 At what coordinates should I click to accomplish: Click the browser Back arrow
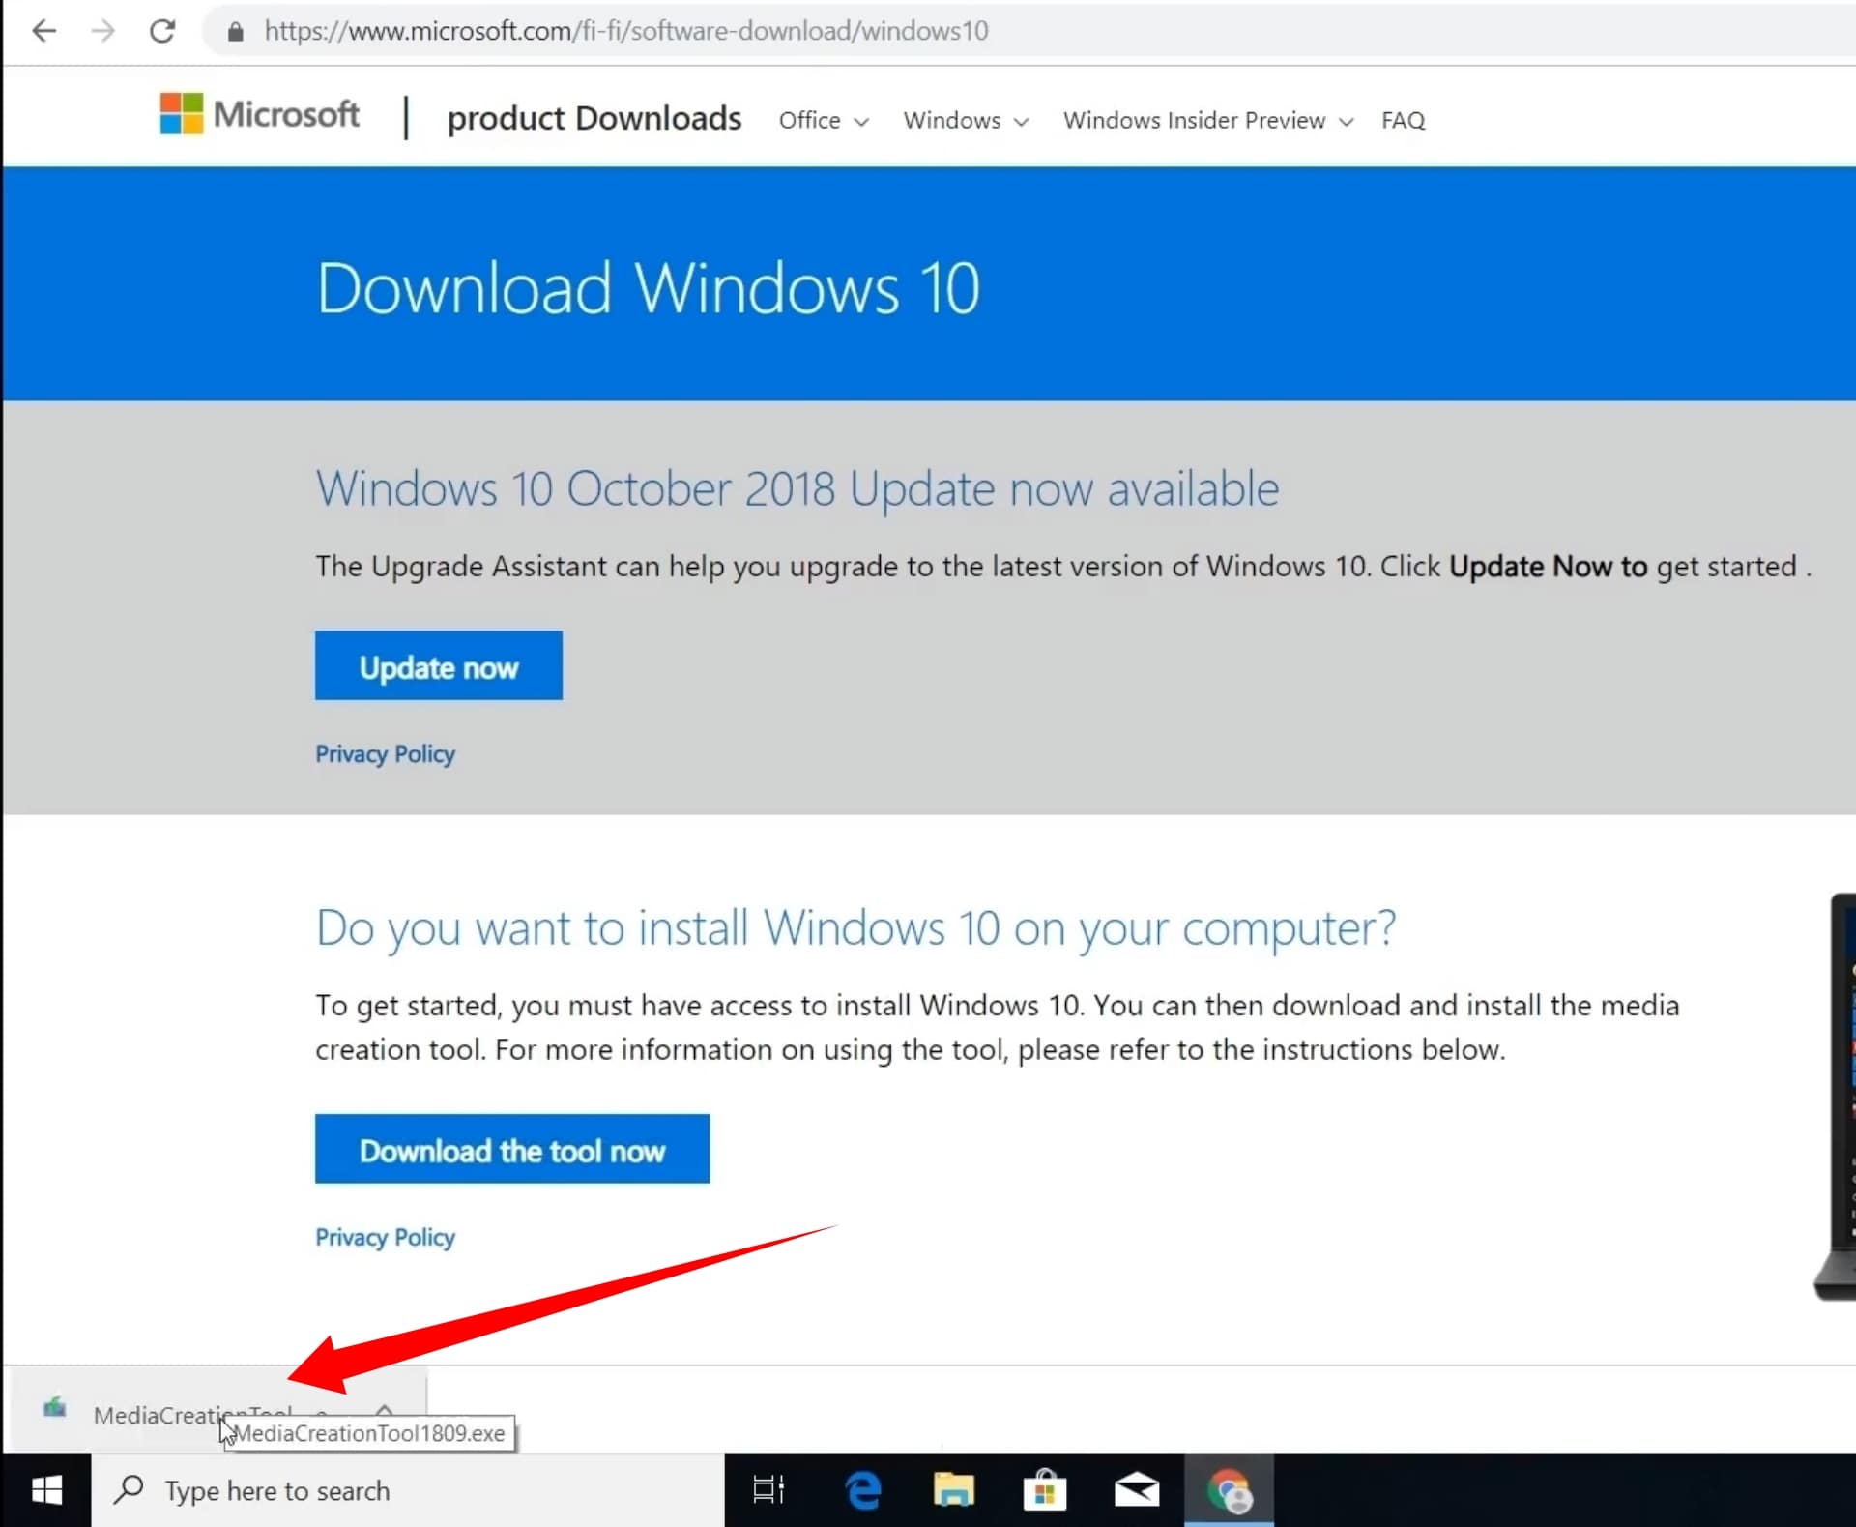44,31
